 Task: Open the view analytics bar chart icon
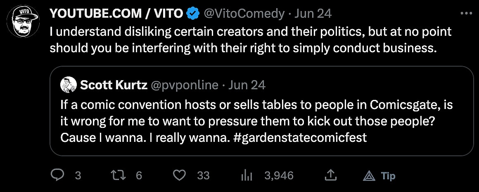coord(247,176)
